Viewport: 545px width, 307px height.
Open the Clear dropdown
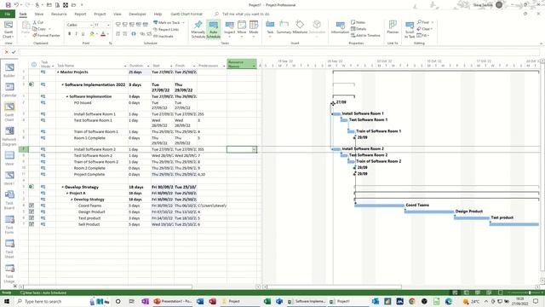(x=425, y=29)
